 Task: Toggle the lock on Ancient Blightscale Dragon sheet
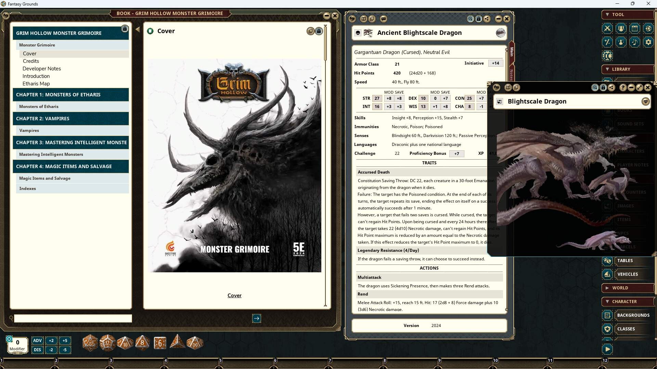[x=479, y=19]
